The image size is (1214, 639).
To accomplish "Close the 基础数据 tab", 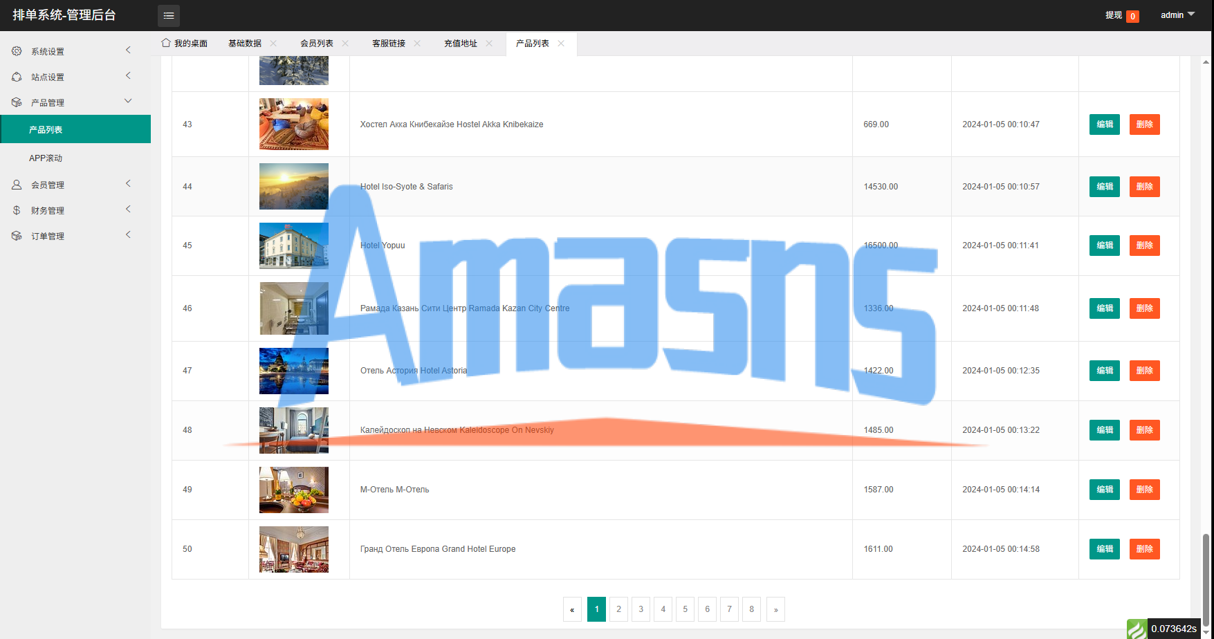I will point(273,43).
